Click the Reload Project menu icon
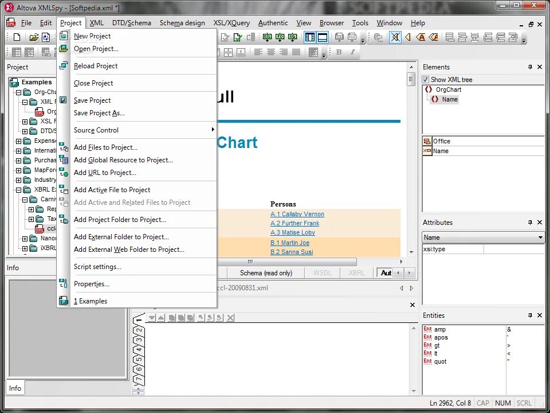 (64, 65)
